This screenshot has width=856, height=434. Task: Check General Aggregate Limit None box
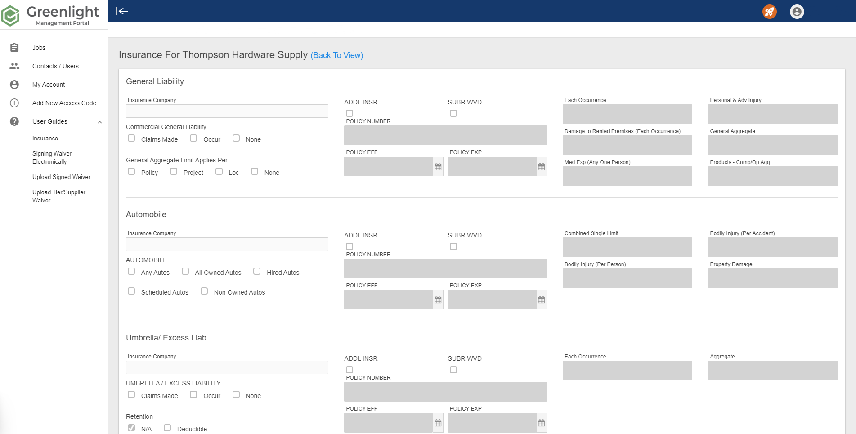[x=255, y=171]
